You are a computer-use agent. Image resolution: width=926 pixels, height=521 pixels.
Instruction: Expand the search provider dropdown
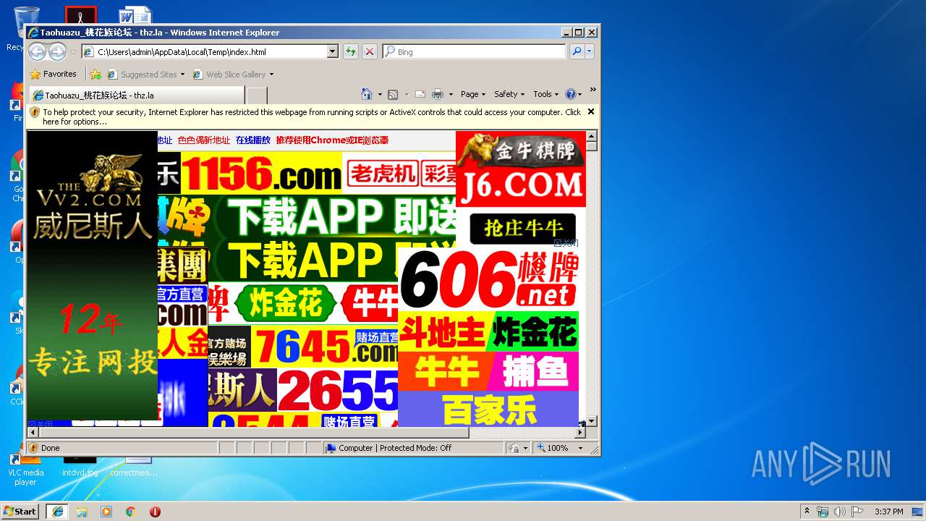click(590, 51)
